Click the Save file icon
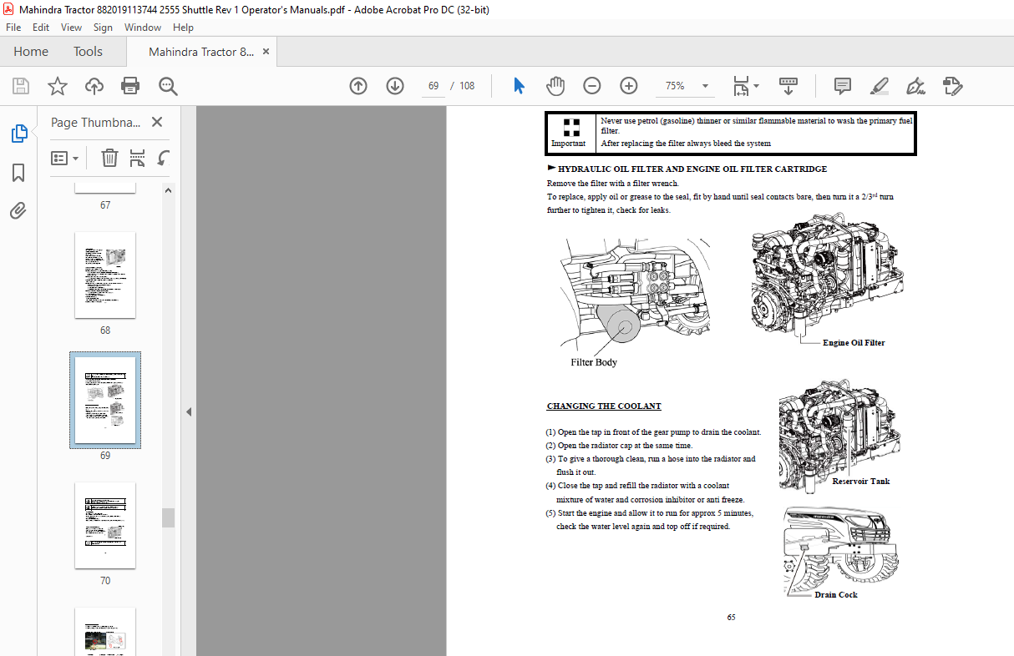 tap(20, 86)
